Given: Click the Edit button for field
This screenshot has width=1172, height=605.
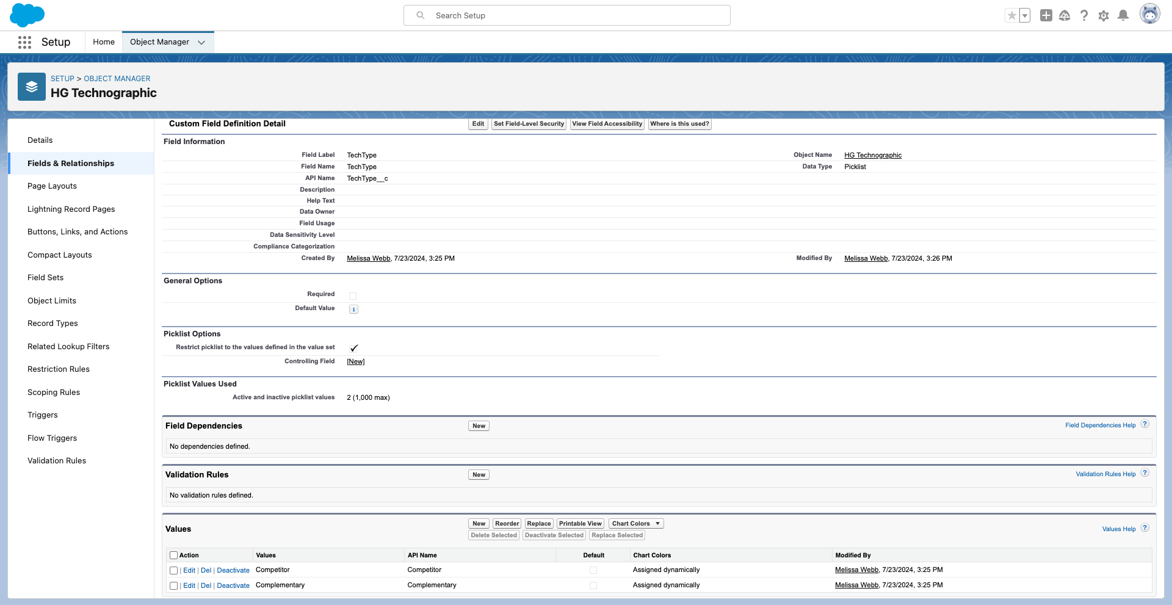Looking at the screenshot, I should tap(478, 124).
